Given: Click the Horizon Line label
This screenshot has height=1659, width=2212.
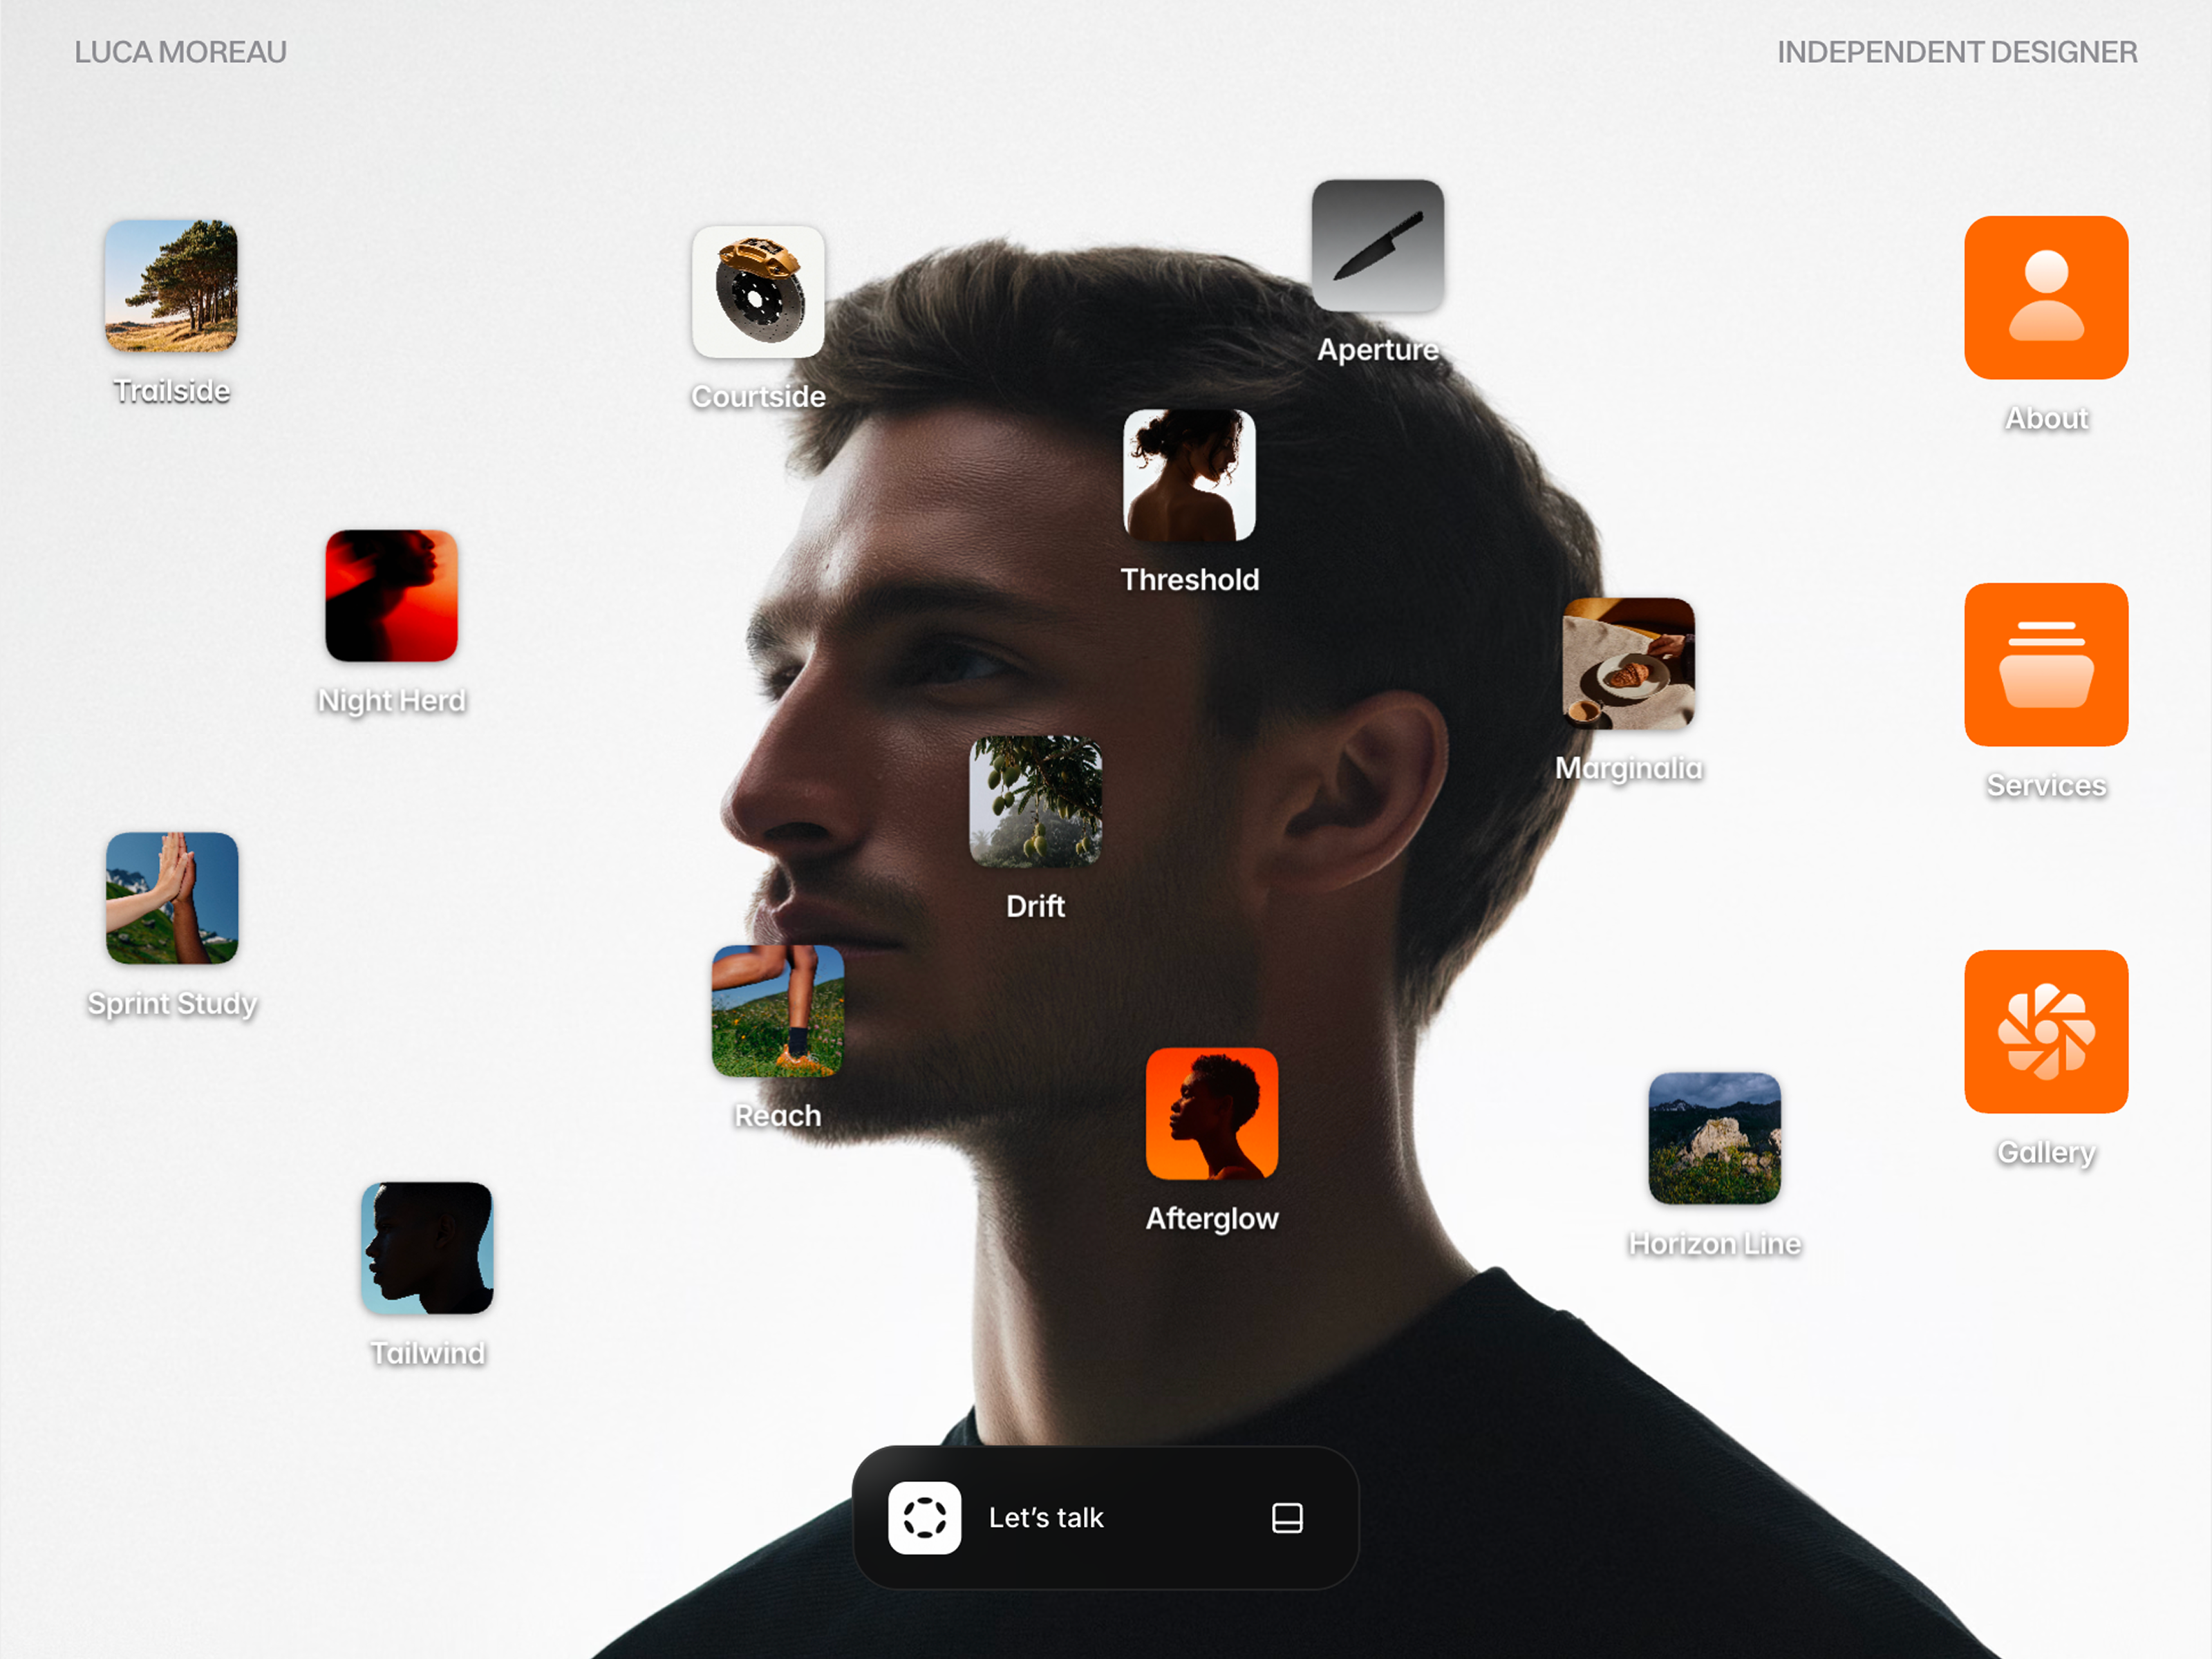Looking at the screenshot, I should coord(1714,1243).
